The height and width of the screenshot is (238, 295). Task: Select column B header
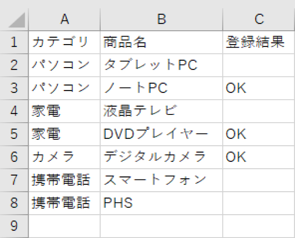click(x=161, y=20)
